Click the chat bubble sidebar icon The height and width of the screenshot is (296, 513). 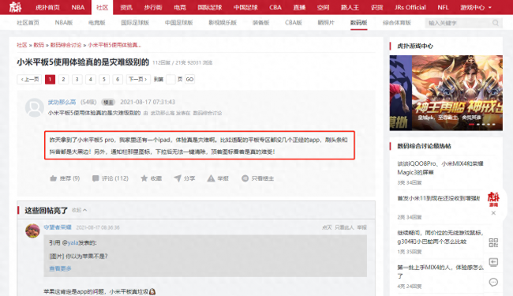coord(493,282)
